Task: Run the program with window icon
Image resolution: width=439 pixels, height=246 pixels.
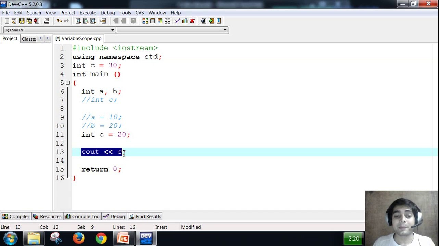Action: click(x=153, y=21)
